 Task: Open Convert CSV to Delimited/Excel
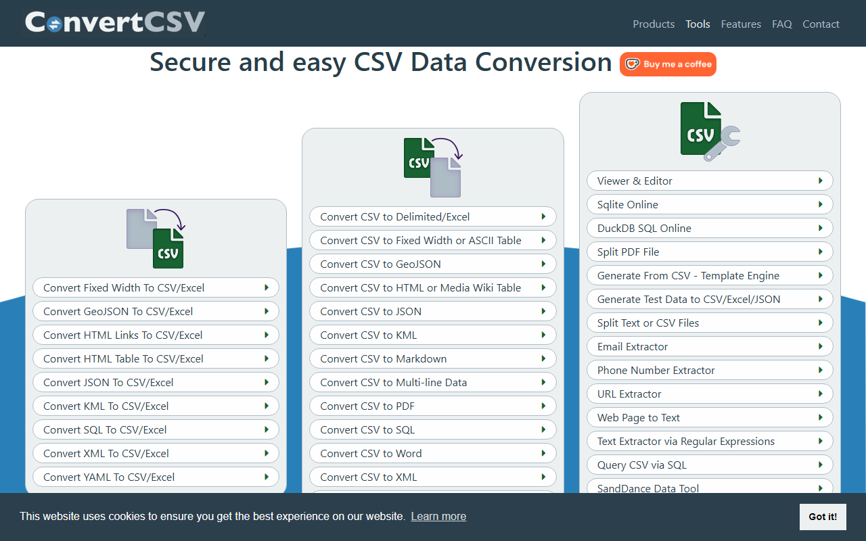(x=433, y=216)
